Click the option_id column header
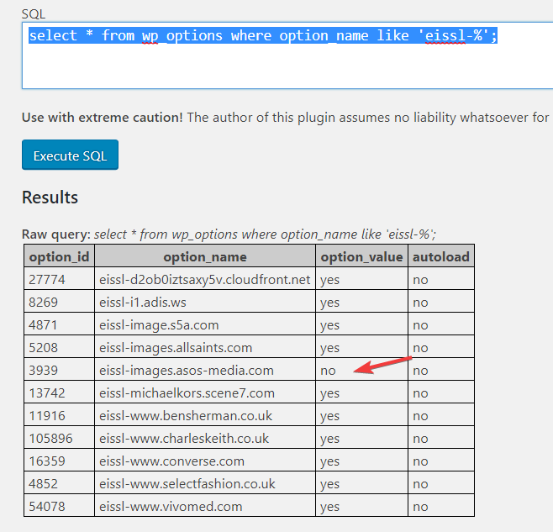The width and height of the screenshot is (553, 532). [x=59, y=256]
